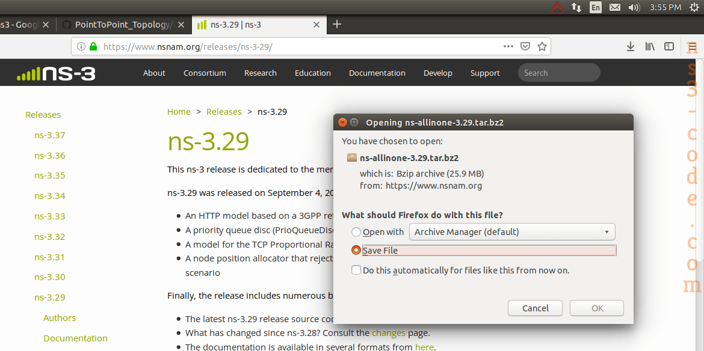This screenshot has width=704, height=351.
Task: Open the Library icon in toolbar
Action: pyautogui.click(x=650, y=46)
